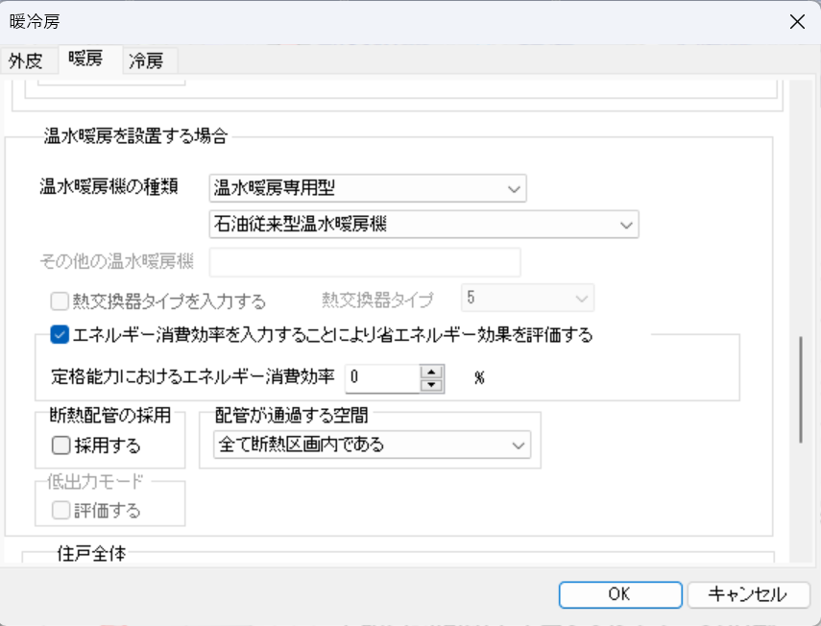Click the キャンセル button
Screen dimensions: 821x626
pyautogui.click(x=748, y=594)
